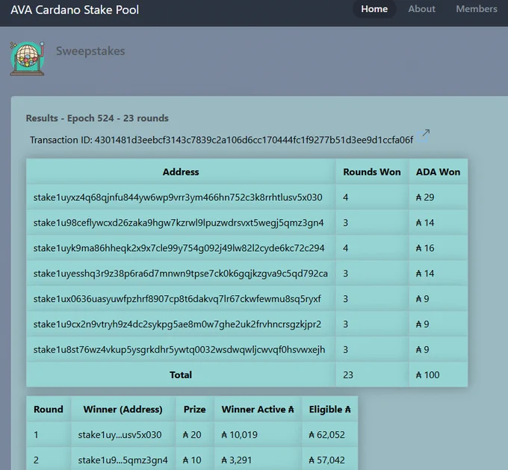Select address ending in usv5x030 in summary table
The image size is (508, 470).
[x=178, y=197]
